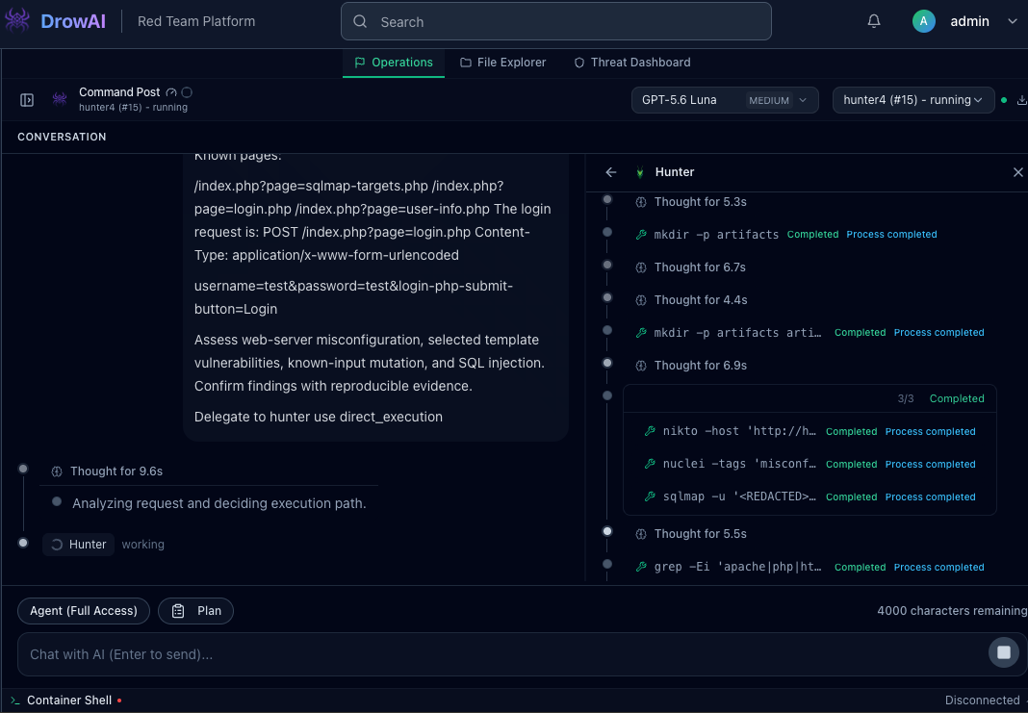The image size is (1028, 713).
Task: Open the Threat Dashboard tab
Action: [x=632, y=63]
